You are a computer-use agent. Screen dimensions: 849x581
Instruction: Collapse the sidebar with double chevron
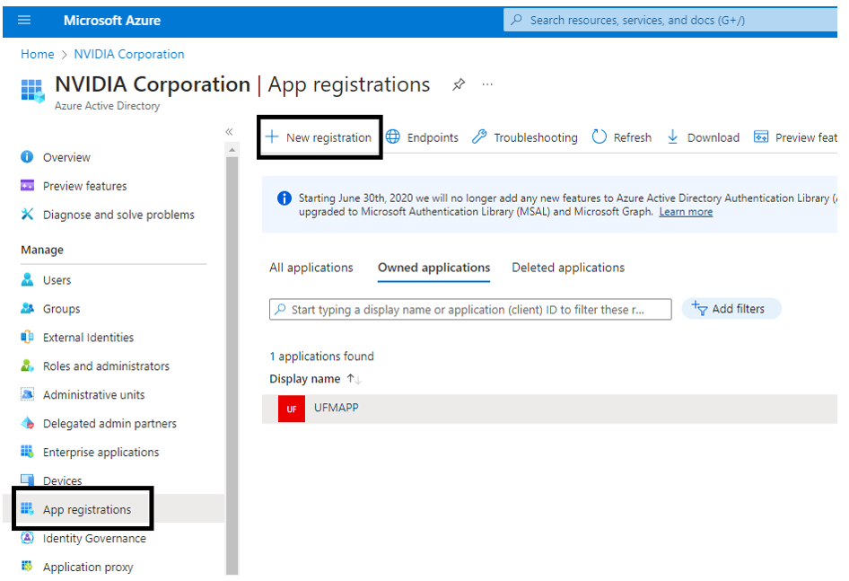pos(229,132)
